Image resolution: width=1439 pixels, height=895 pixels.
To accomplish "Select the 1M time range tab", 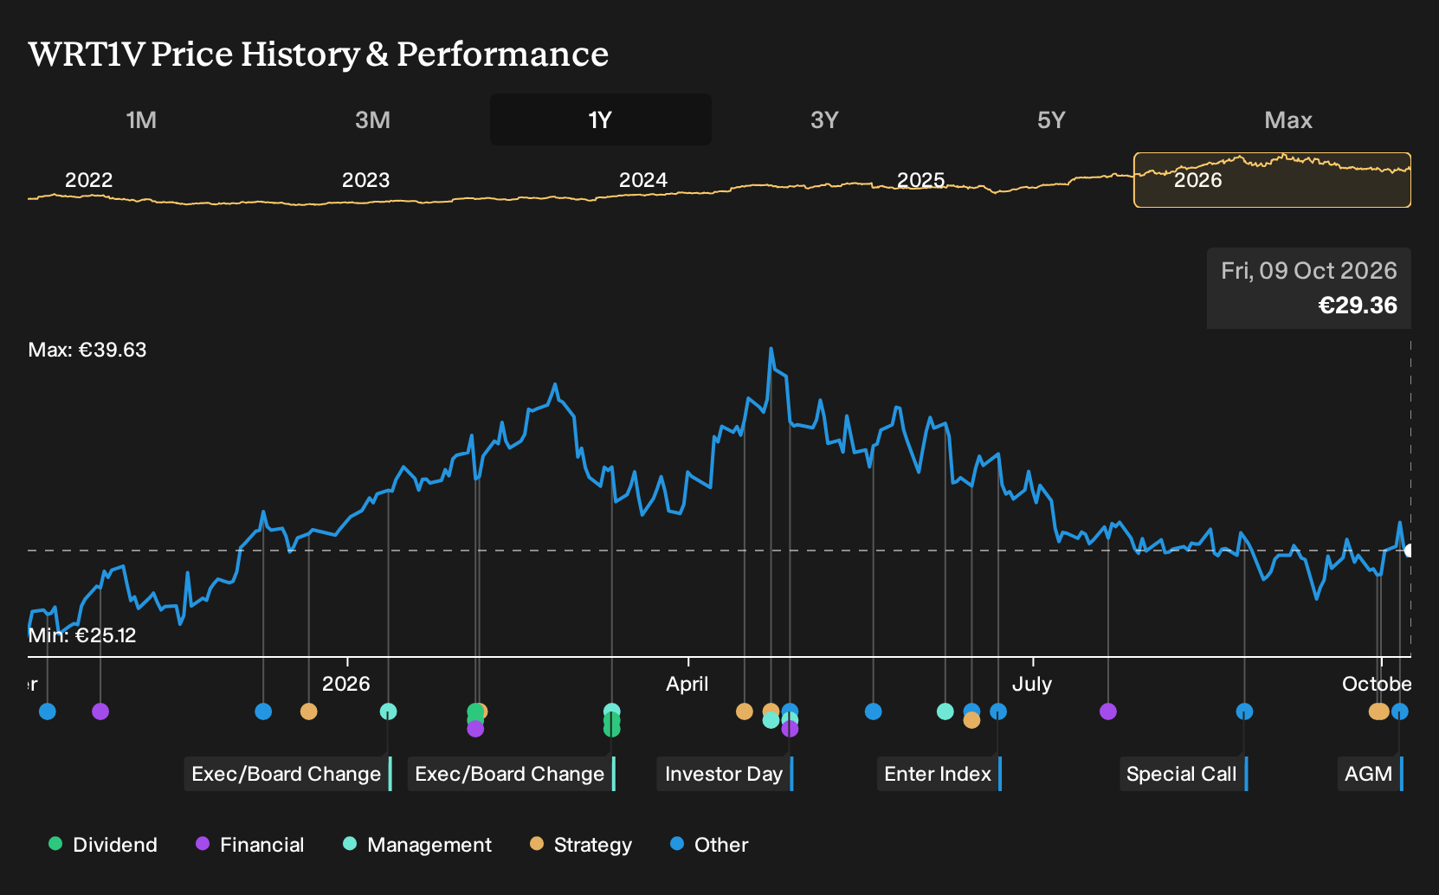I will point(141,119).
